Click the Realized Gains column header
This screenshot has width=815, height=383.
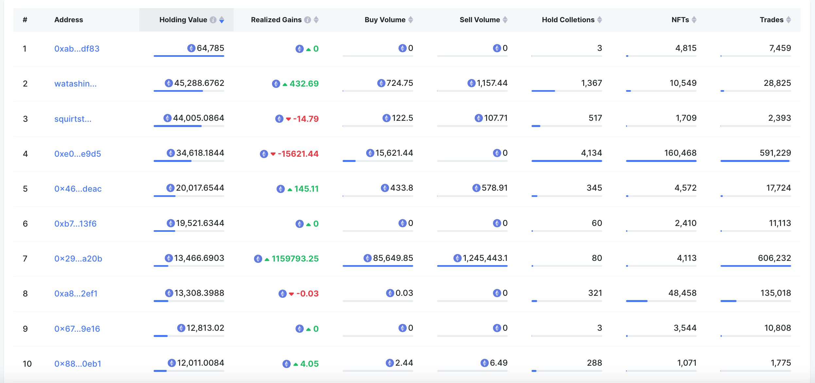pyautogui.click(x=281, y=20)
